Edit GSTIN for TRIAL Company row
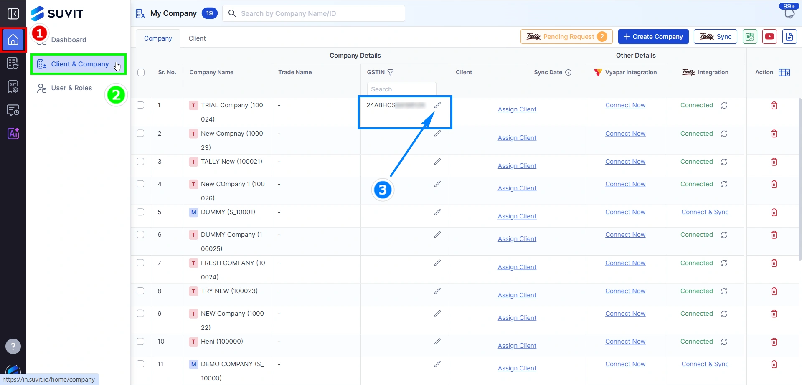This screenshot has width=802, height=385. (437, 105)
